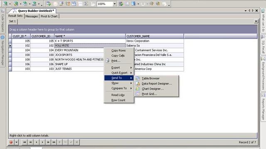Image resolution: width=266 pixels, height=149 pixels.
Task: Expand the Quick Export submenu
Action: point(119,73)
